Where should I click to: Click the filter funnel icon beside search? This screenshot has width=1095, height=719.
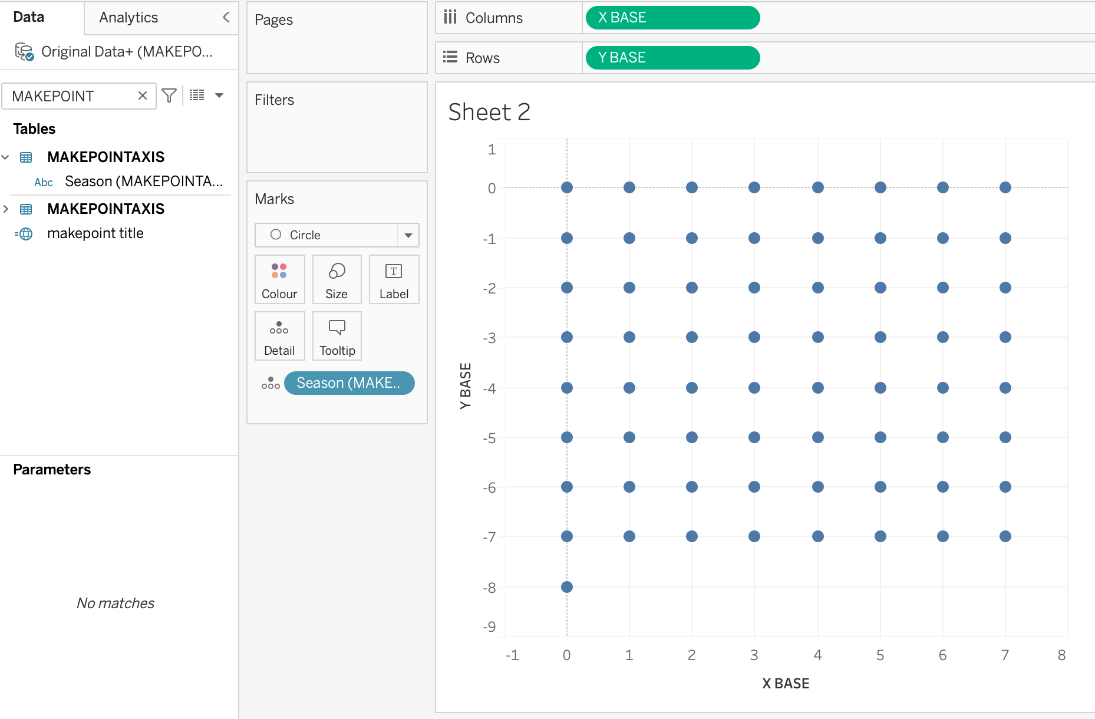point(169,95)
